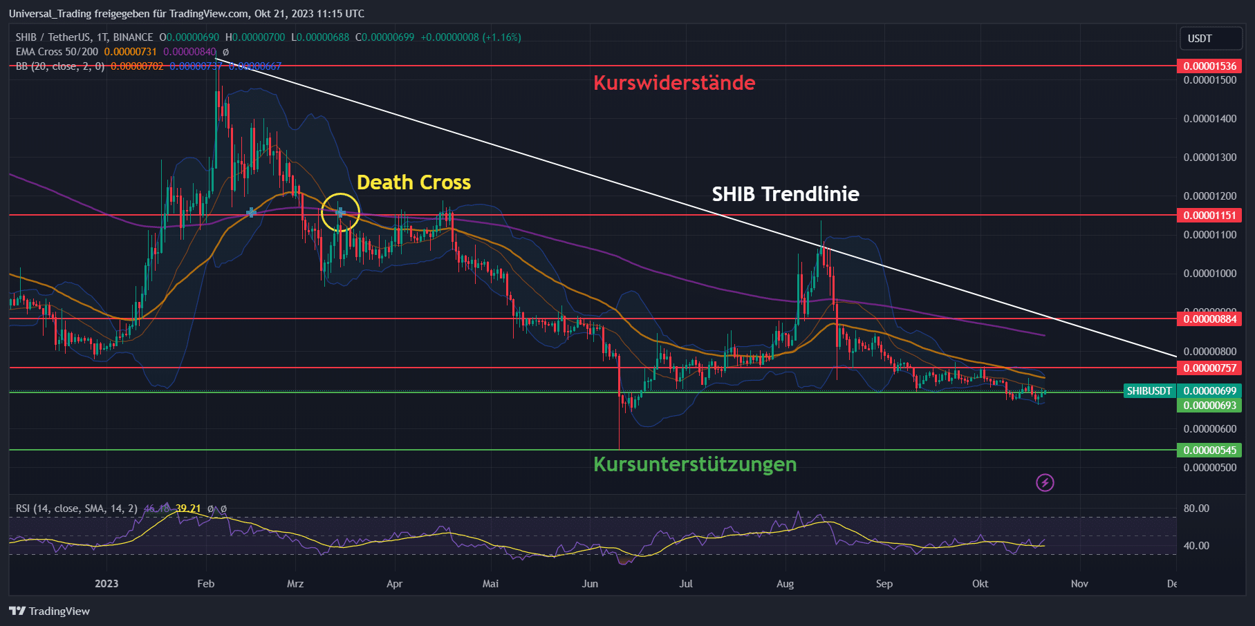Screen dimensions: 1255x626
Task: Click the Sep label on time axis
Action: (884, 584)
